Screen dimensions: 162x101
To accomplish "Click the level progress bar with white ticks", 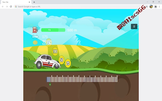I will coord(82,79).
